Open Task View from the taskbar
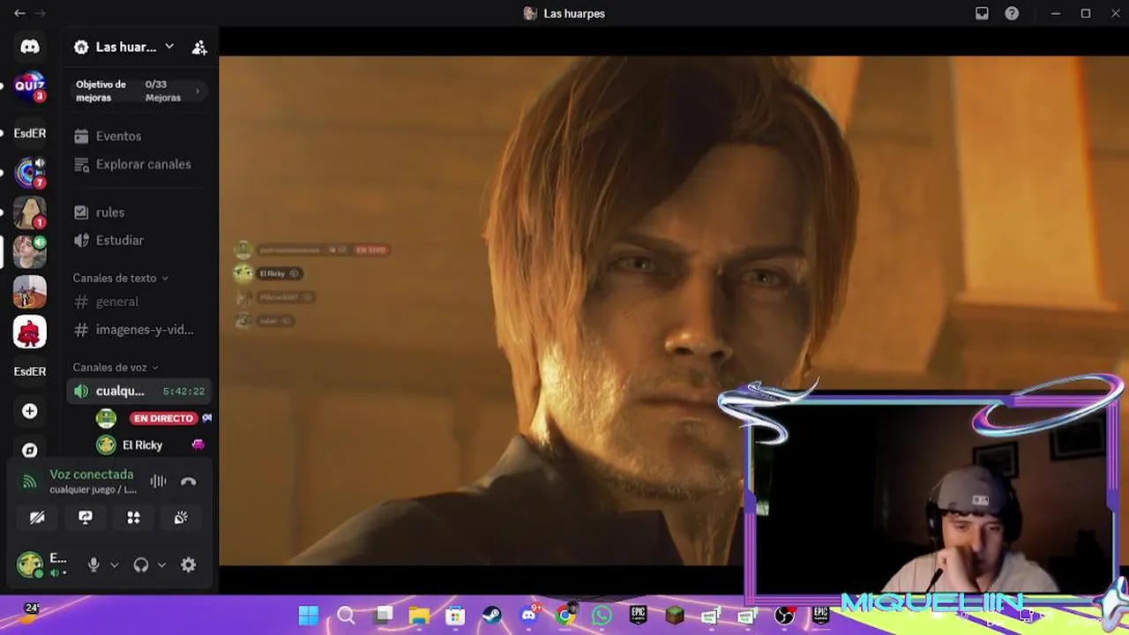The width and height of the screenshot is (1129, 635). coord(384,615)
